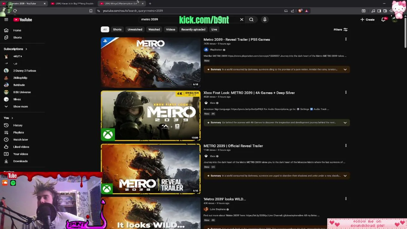The width and height of the screenshot is (407, 229).
Task: Click the cast screen icon in address bar
Action: pyautogui.click(x=286, y=11)
